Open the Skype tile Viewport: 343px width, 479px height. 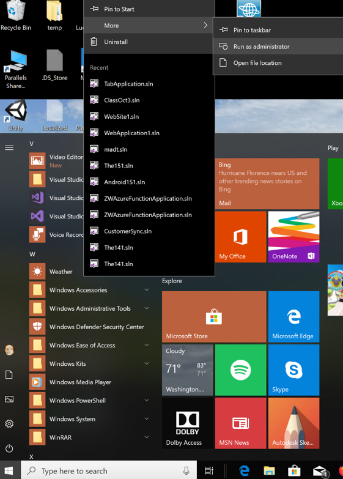[294, 370]
